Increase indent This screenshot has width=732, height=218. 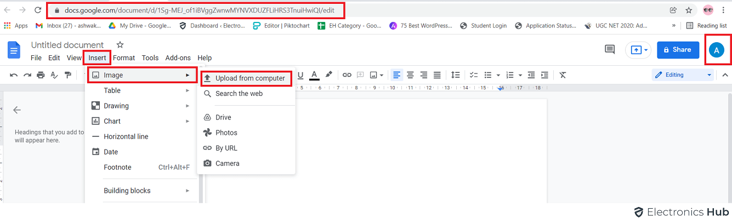(x=544, y=75)
